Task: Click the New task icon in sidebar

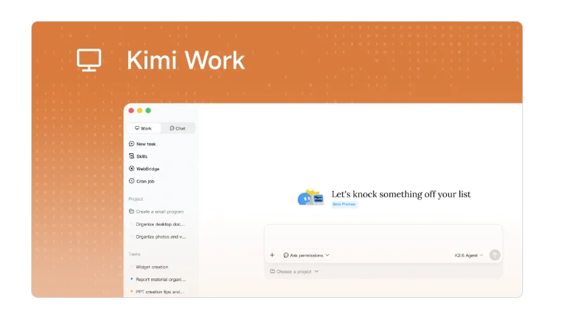Action: (x=132, y=144)
